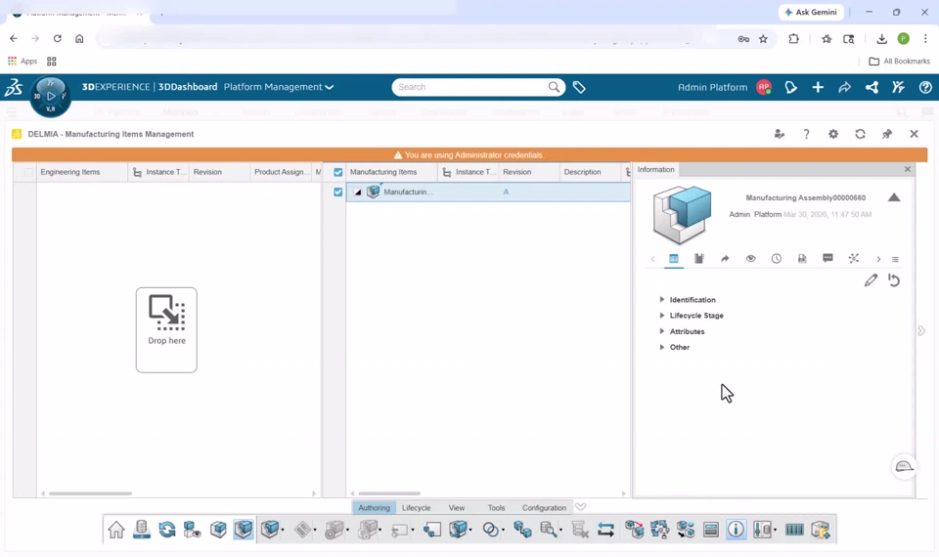
Task: Click the magnifier search structure icon in the action bar
Action: click(x=548, y=530)
